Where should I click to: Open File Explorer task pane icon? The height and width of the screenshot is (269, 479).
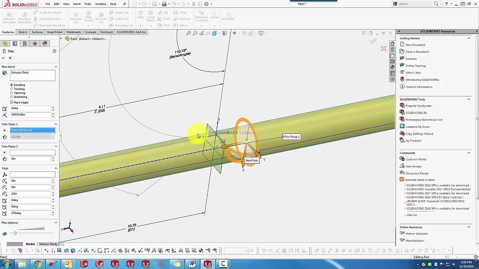tap(392, 55)
